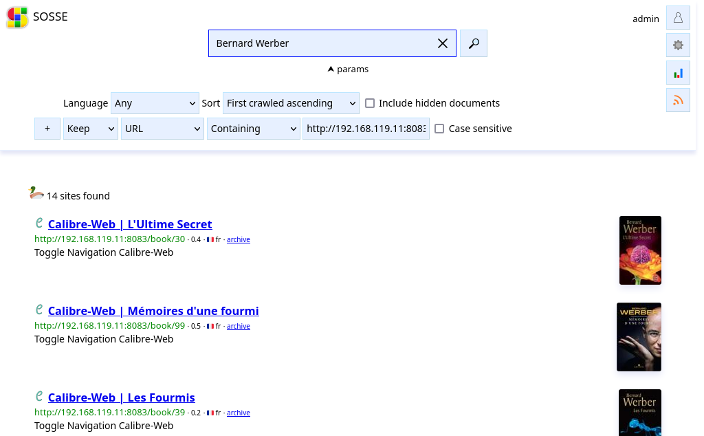Click URL text http://192.168.119.11:8083/book/30
The image size is (704, 436).
(109, 239)
